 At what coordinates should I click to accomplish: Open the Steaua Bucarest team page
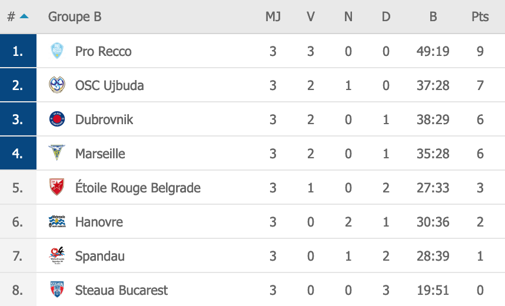[x=121, y=290]
